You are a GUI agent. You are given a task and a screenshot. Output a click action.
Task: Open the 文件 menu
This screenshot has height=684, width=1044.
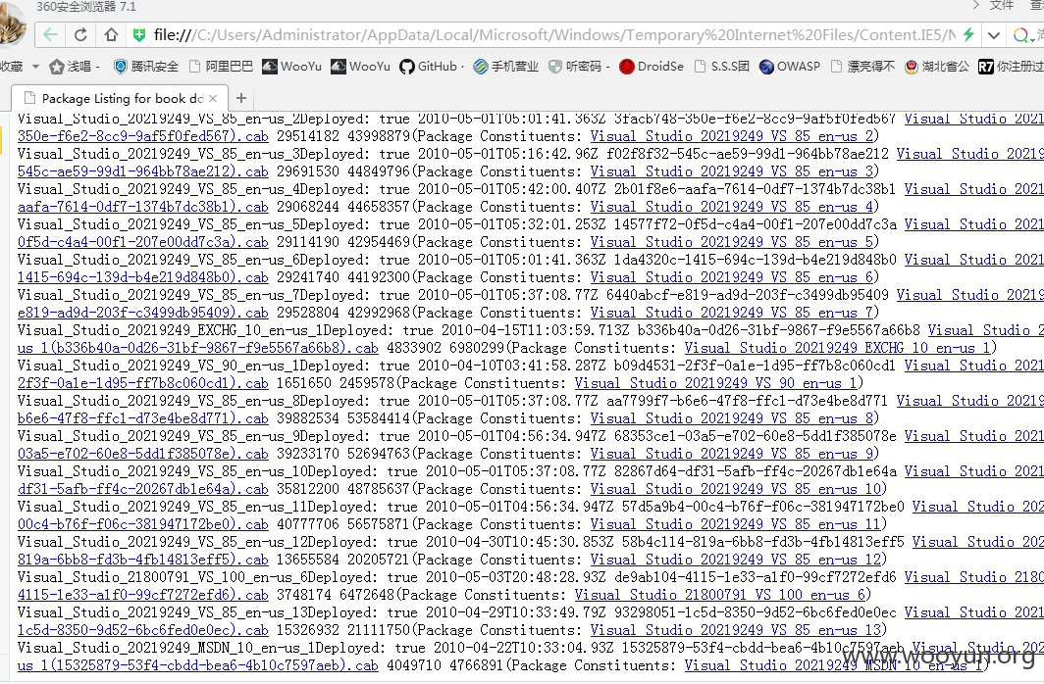pyautogui.click(x=1002, y=6)
